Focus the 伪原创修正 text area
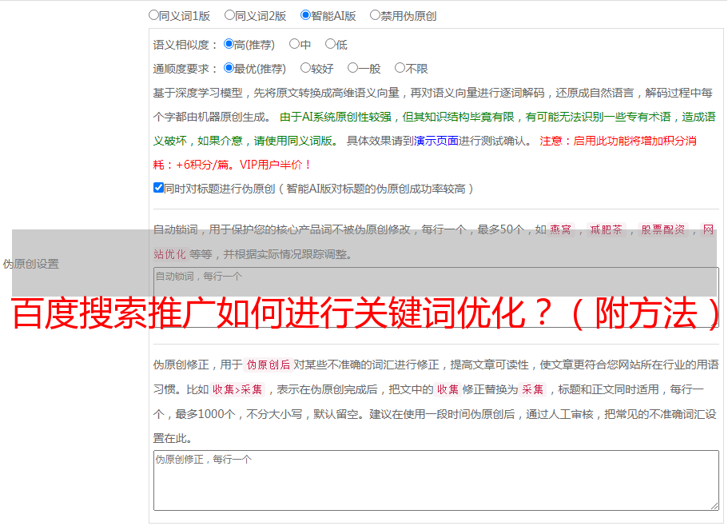The width and height of the screenshot is (728, 526). [436, 480]
